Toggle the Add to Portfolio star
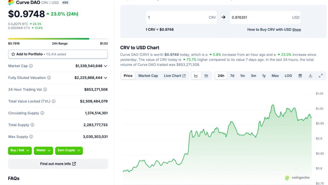The height and width of the screenshot is (185, 328). pos(13,54)
